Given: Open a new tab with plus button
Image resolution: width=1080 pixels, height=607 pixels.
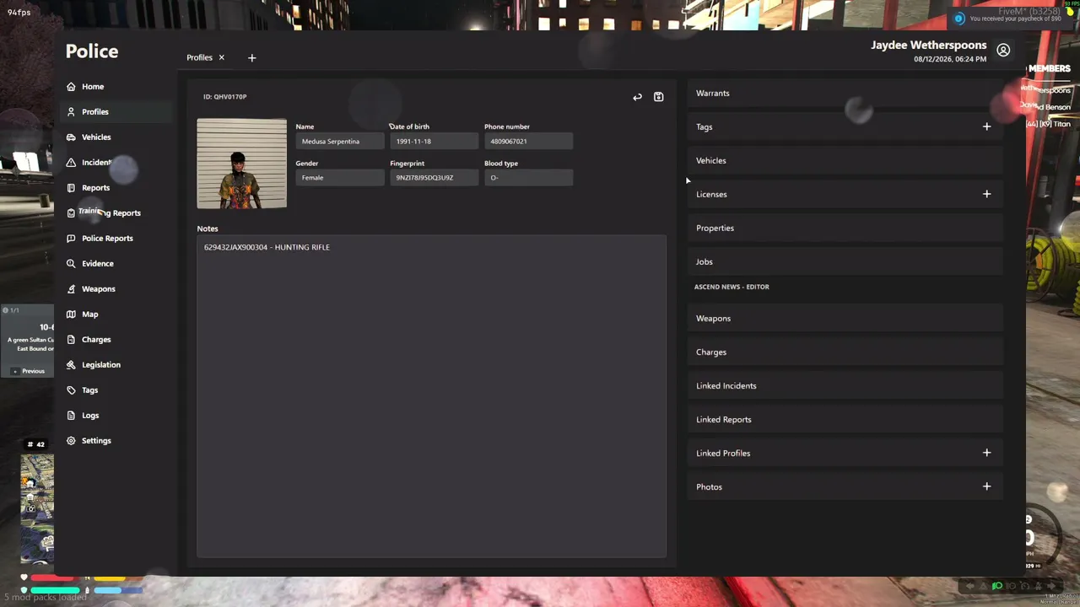Looking at the screenshot, I should [x=251, y=57].
